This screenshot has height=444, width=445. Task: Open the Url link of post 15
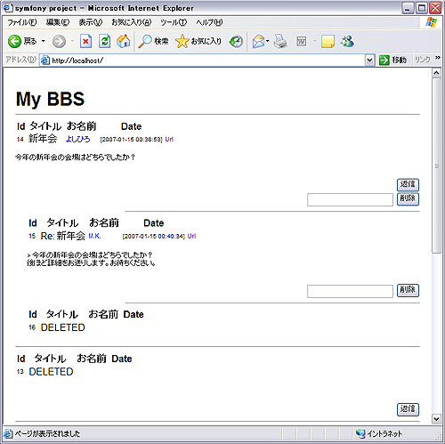(191, 236)
